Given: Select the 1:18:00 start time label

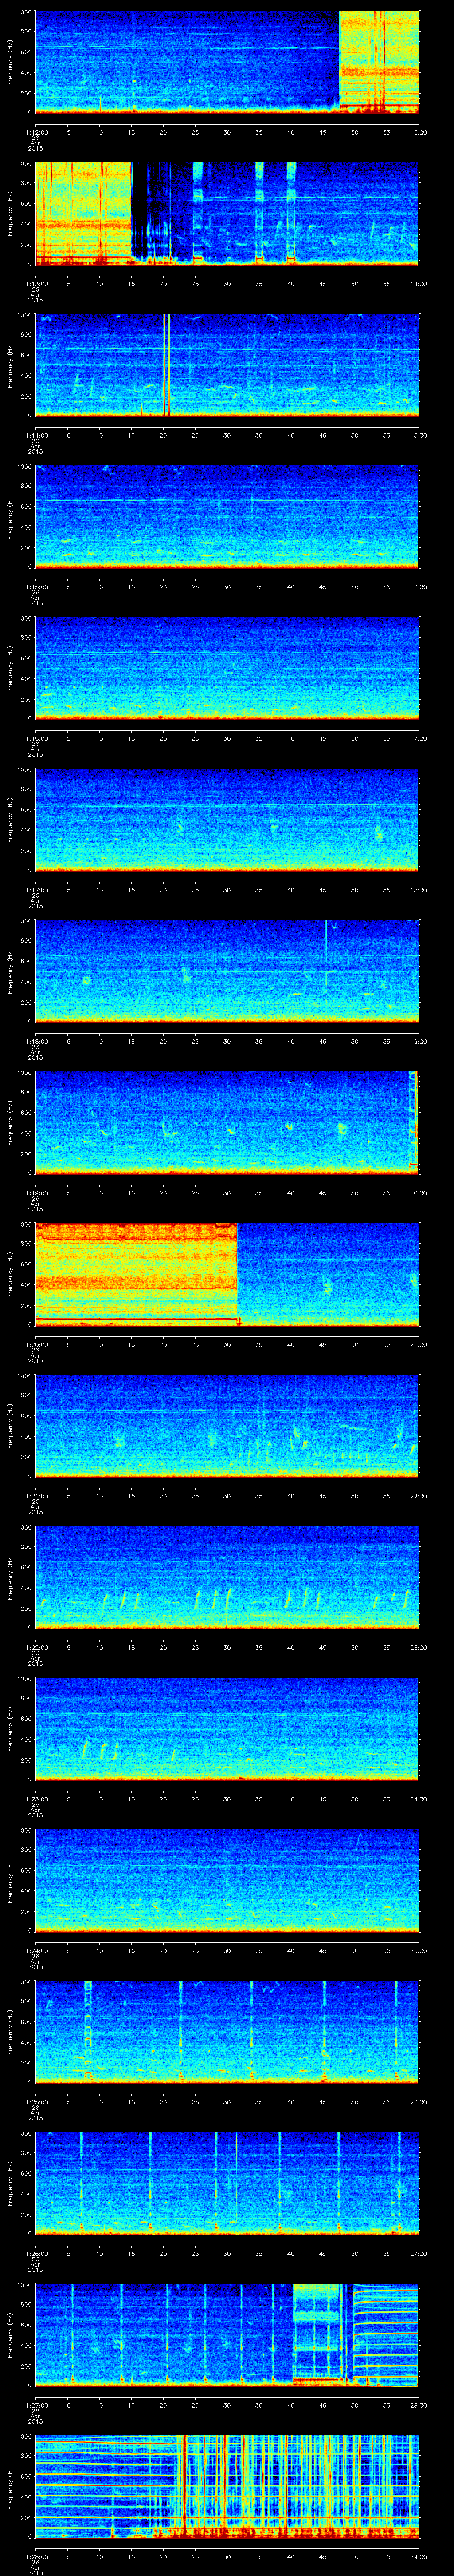Looking at the screenshot, I should click(x=37, y=1041).
